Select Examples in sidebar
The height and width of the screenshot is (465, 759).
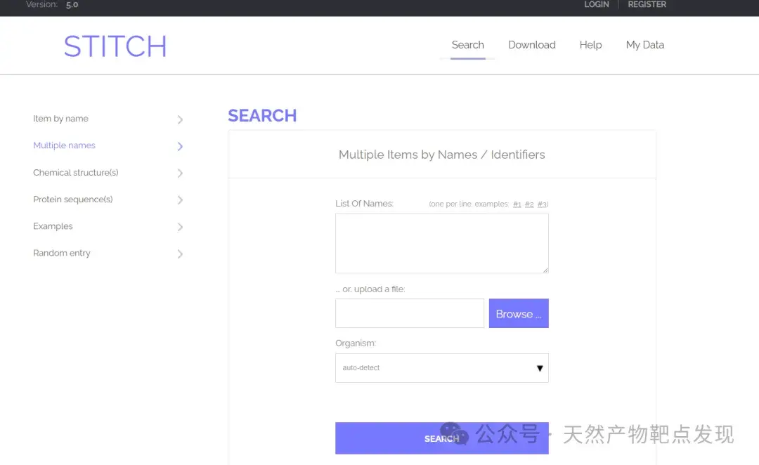(53, 226)
